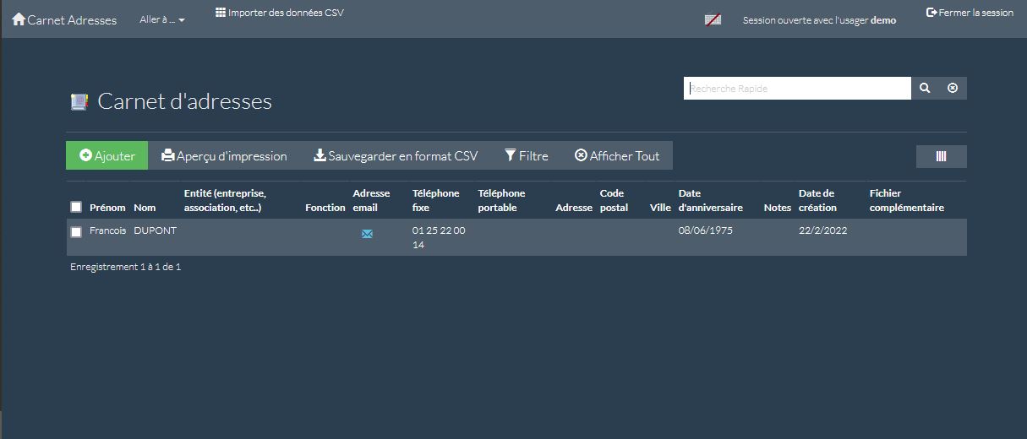This screenshot has width=1027, height=439.
Task: Click the Carnet Adresses home icon
Action: (x=19, y=19)
